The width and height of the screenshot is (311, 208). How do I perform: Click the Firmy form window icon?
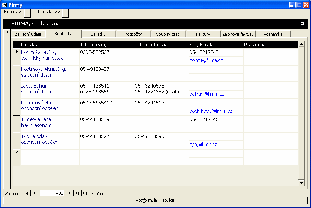4,4
